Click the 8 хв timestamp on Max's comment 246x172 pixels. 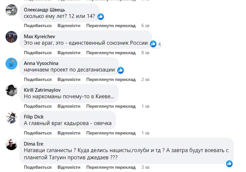coord(145,53)
